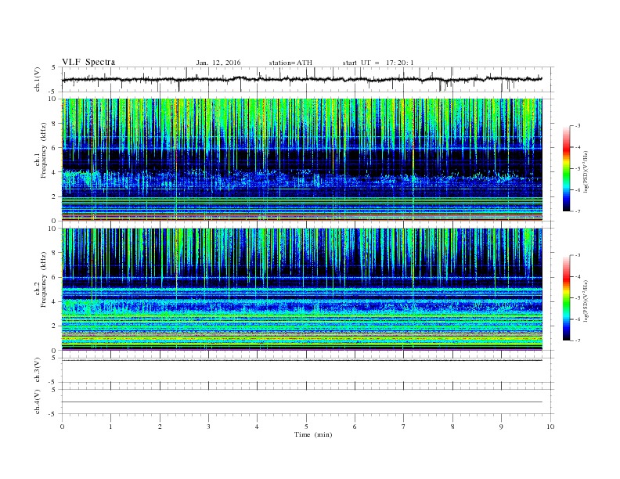Click the "-7" tick on ch.1 colorbar
Viewport: 620px width, 479px height.
577,211
